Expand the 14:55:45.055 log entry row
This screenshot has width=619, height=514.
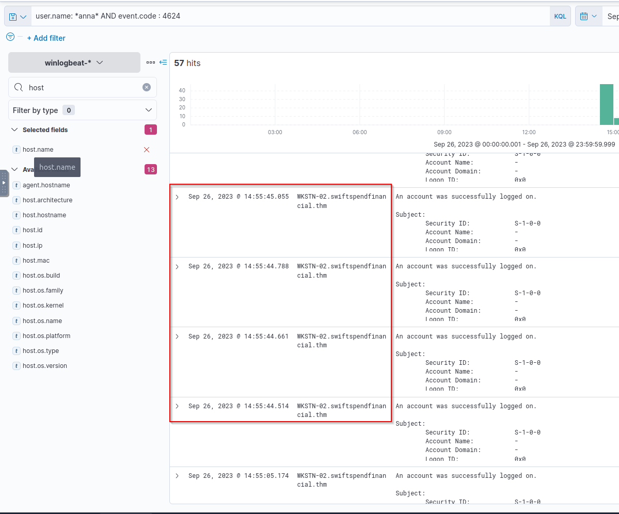(177, 197)
